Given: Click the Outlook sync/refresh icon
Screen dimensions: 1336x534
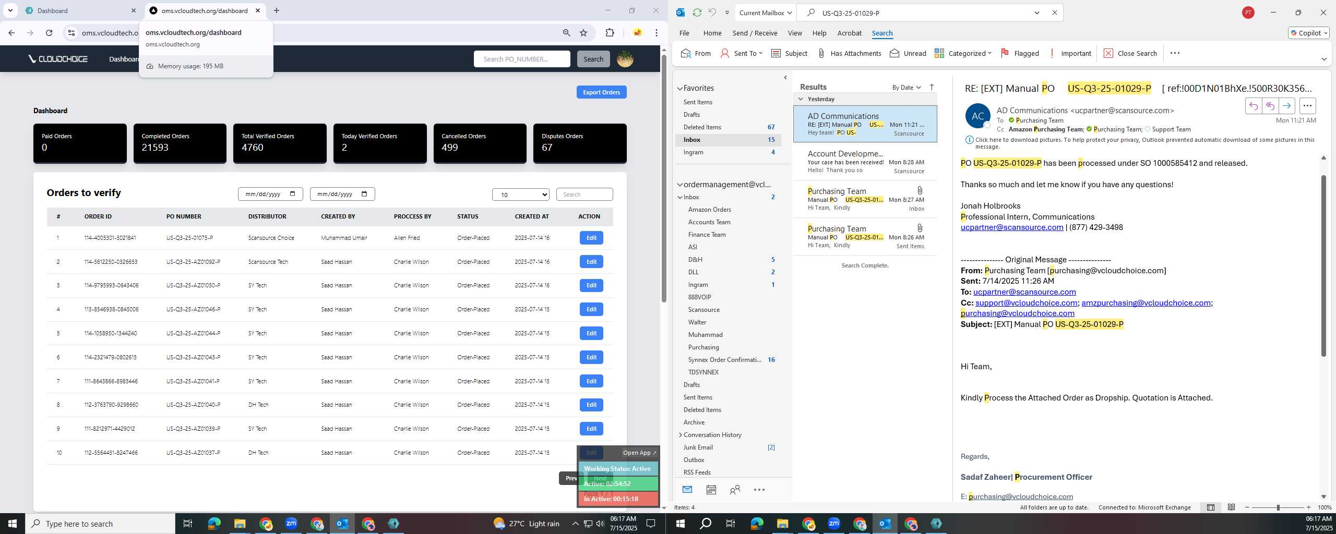Looking at the screenshot, I should 697,13.
